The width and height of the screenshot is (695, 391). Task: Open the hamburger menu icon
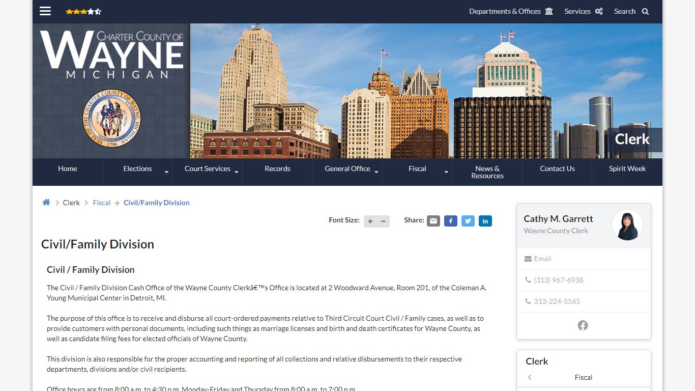coord(45,11)
